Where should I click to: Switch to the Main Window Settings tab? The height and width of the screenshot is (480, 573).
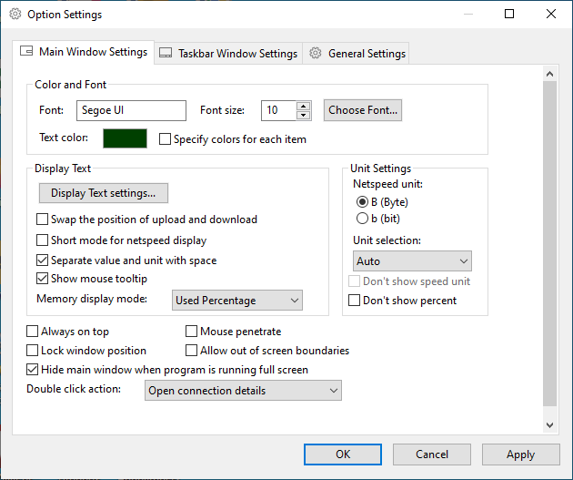(83, 53)
